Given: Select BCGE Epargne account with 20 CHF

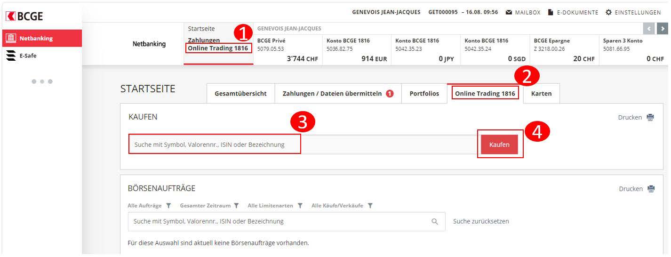Looking at the screenshot, I should (564, 50).
